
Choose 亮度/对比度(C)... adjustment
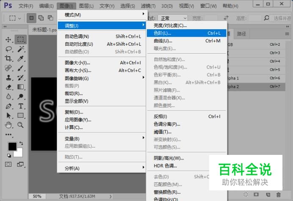click(x=186, y=25)
